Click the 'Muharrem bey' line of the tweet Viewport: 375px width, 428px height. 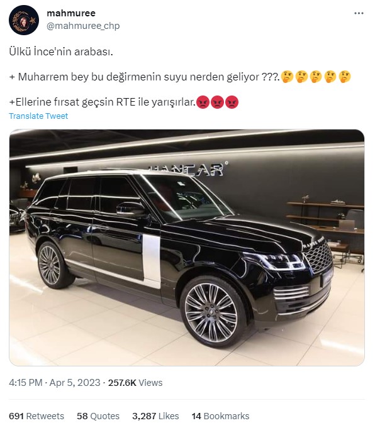pos(180,77)
